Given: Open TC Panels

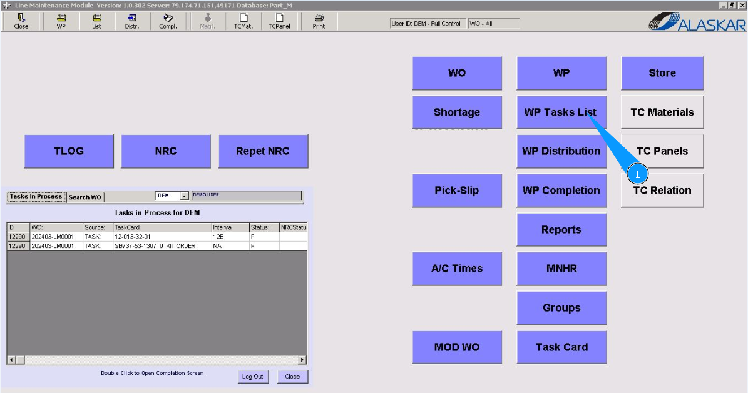Looking at the screenshot, I should click(662, 151).
